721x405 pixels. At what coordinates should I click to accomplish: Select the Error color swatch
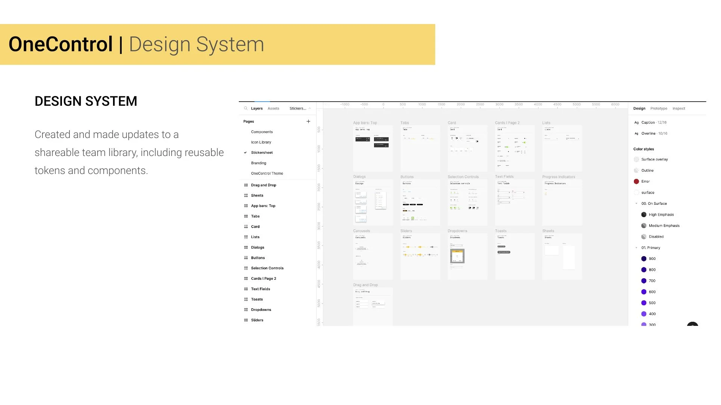click(x=637, y=181)
